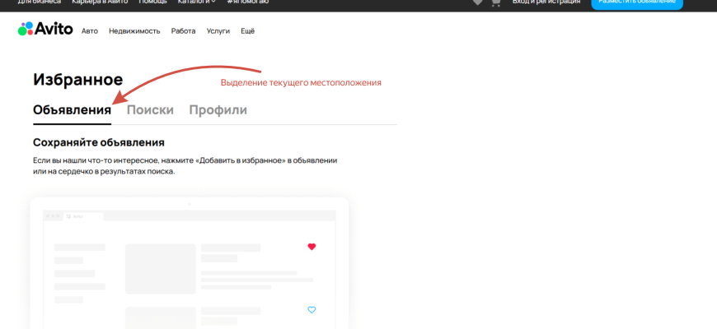Switch to the Объявления tab

(72, 110)
